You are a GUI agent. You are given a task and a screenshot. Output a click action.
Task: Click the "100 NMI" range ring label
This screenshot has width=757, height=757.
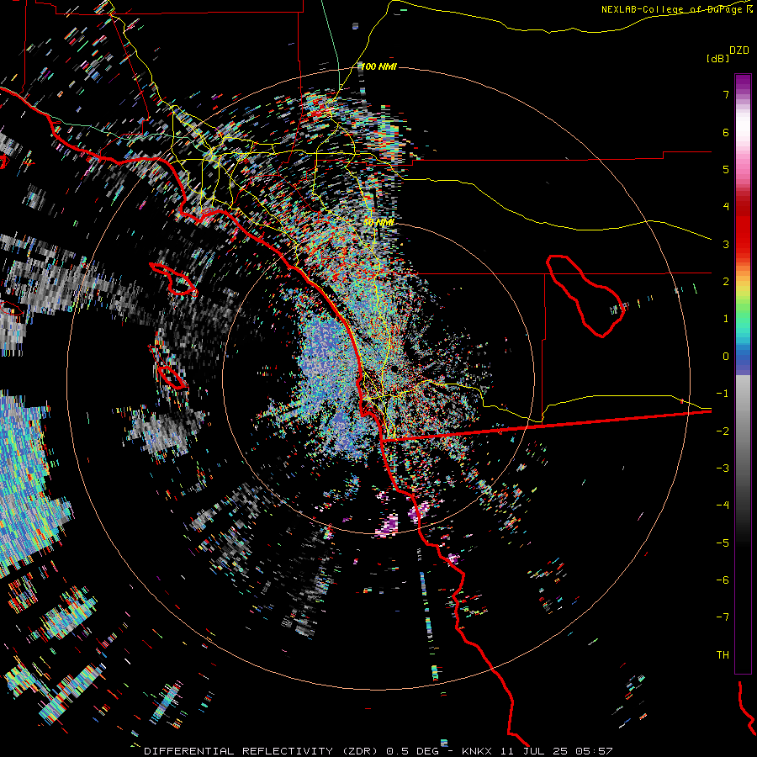pyautogui.click(x=379, y=66)
